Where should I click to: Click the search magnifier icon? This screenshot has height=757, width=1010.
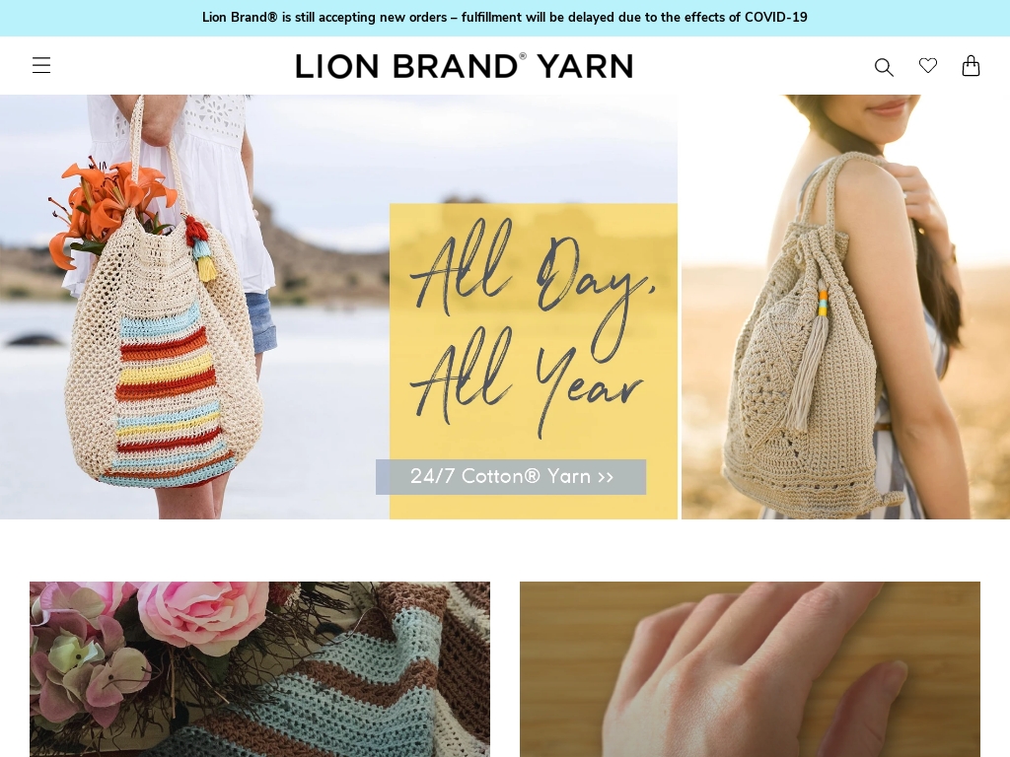coord(884,66)
